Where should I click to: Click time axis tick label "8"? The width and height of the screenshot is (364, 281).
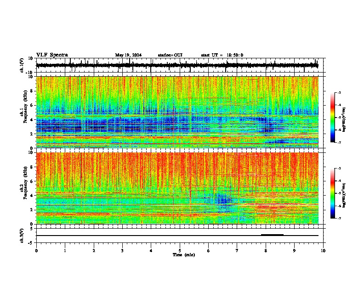tap(266, 251)
